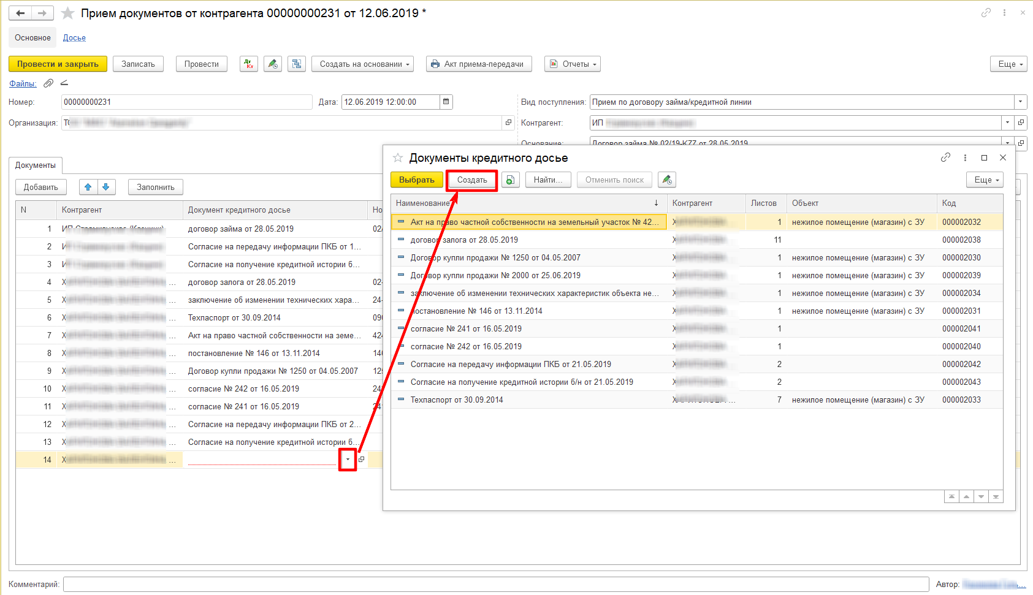The width and height of the screenshot is (1033, 595).
Task: Open main window Еще menu
Action: [1008, 64]
